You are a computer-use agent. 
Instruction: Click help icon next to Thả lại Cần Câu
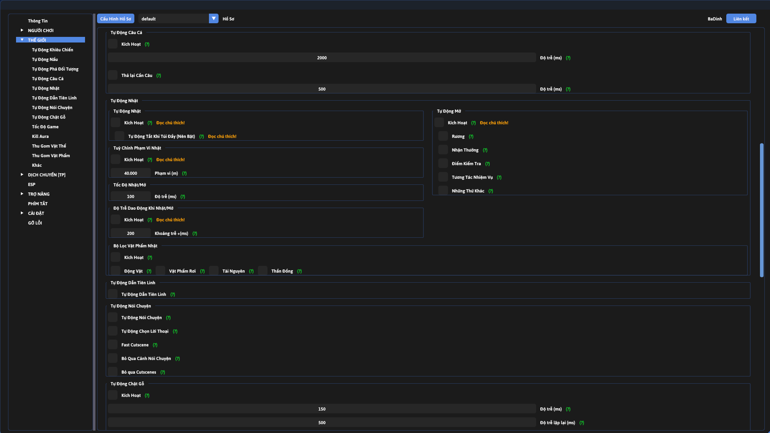(158, 76)
